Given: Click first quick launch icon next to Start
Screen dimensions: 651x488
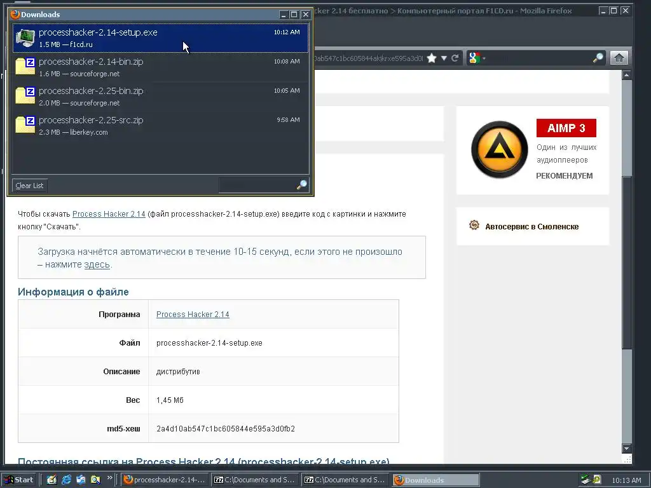Looking at the screenshot, I should point(51,480).
